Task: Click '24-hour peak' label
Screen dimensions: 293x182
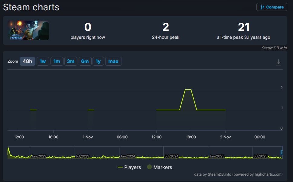Action: [166, 37]
